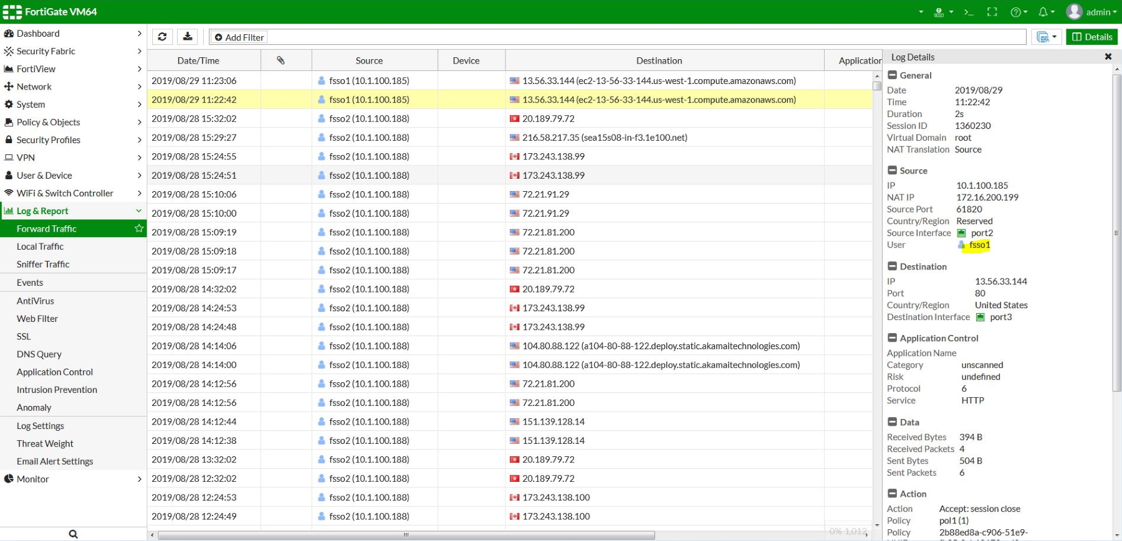Click the sidebar search magnifier icon
Image resolution: width=1122 pixels, height=541 pixels.
[73, 534]
